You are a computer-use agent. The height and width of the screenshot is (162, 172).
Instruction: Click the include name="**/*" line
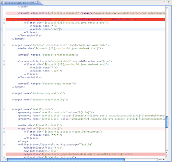click(x=46, y=135)
